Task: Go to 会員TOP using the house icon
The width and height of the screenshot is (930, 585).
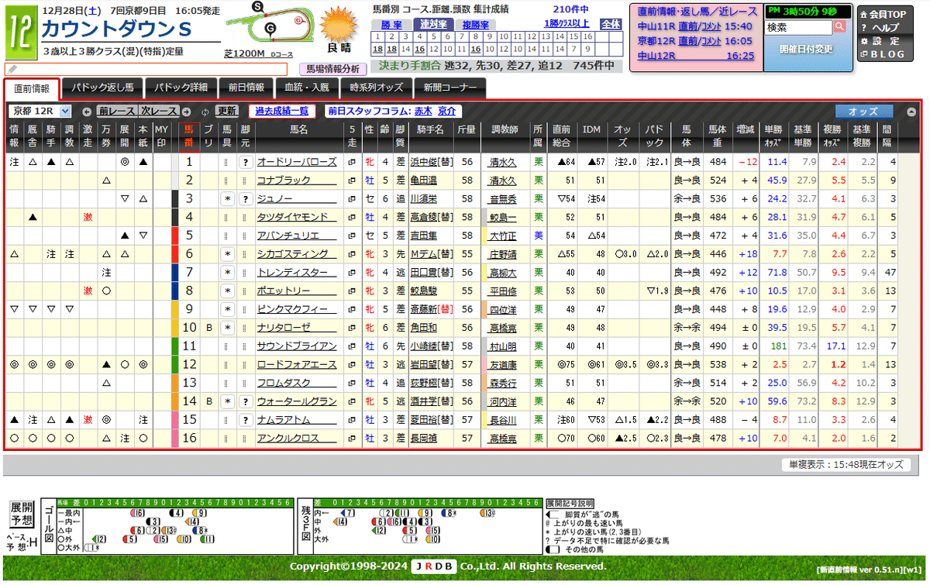Action: [863, 15]
